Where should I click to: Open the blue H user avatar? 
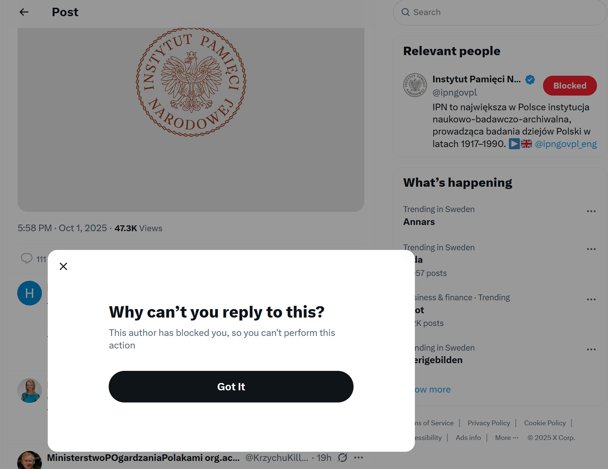click(29, 293)
